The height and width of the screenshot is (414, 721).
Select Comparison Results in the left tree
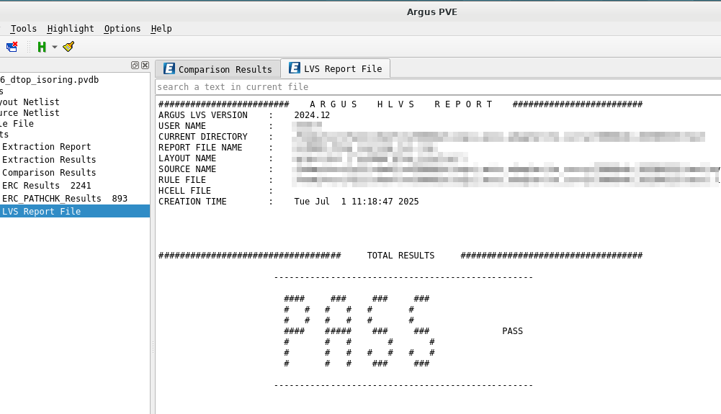coord(49,172)
